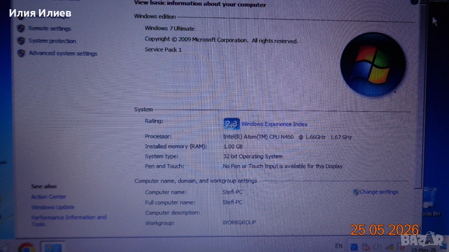Click the Advanced system settings shield icon
Image resolution: width=449 pixels, height=252 pixels.
point(21,53)
